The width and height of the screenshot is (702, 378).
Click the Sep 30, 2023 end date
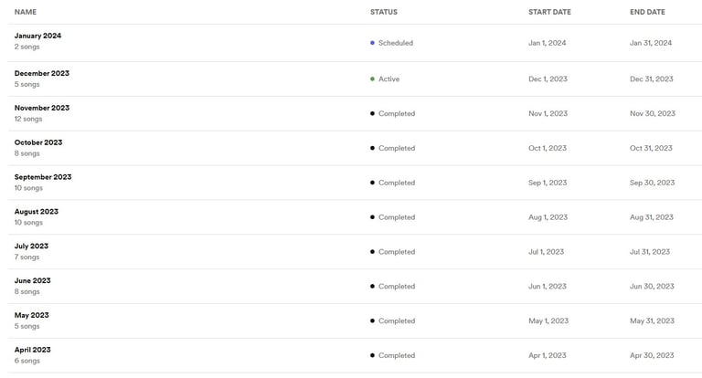(x=652, y=183)
